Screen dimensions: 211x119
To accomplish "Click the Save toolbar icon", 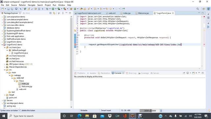I will pos(8,9).
